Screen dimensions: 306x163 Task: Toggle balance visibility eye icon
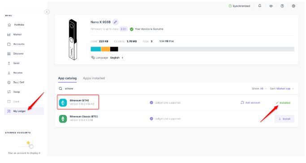point(271,6)
